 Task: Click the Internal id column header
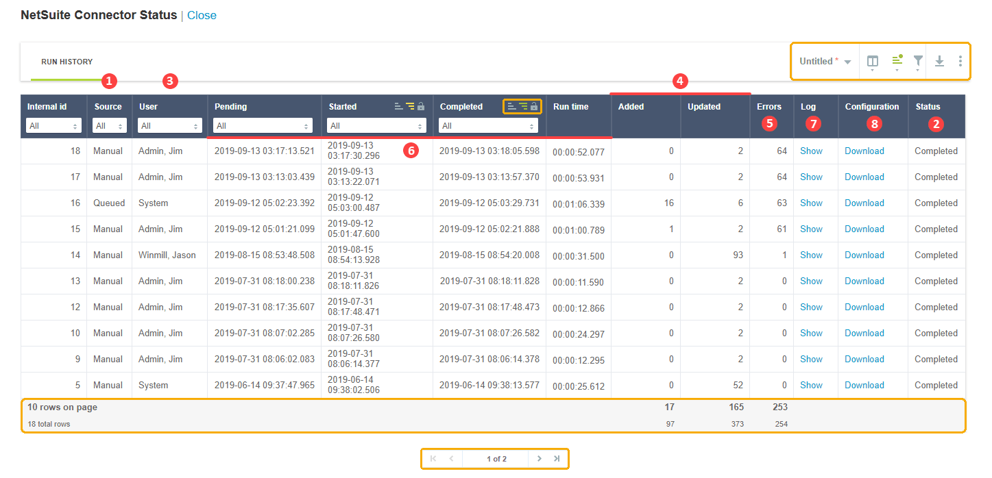47,107
